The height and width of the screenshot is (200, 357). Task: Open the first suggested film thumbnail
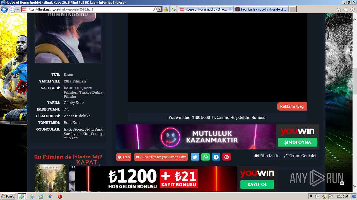click(x=50, y=178)
